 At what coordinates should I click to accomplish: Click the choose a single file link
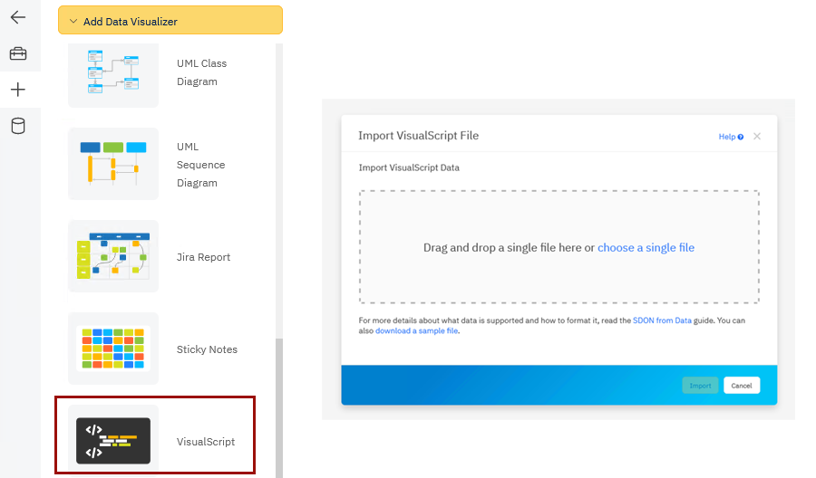(x=646, y=247)
